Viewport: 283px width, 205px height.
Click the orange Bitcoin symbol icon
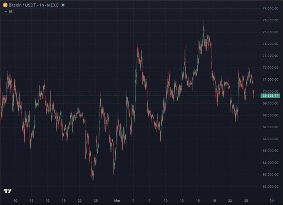pos(5,5)
